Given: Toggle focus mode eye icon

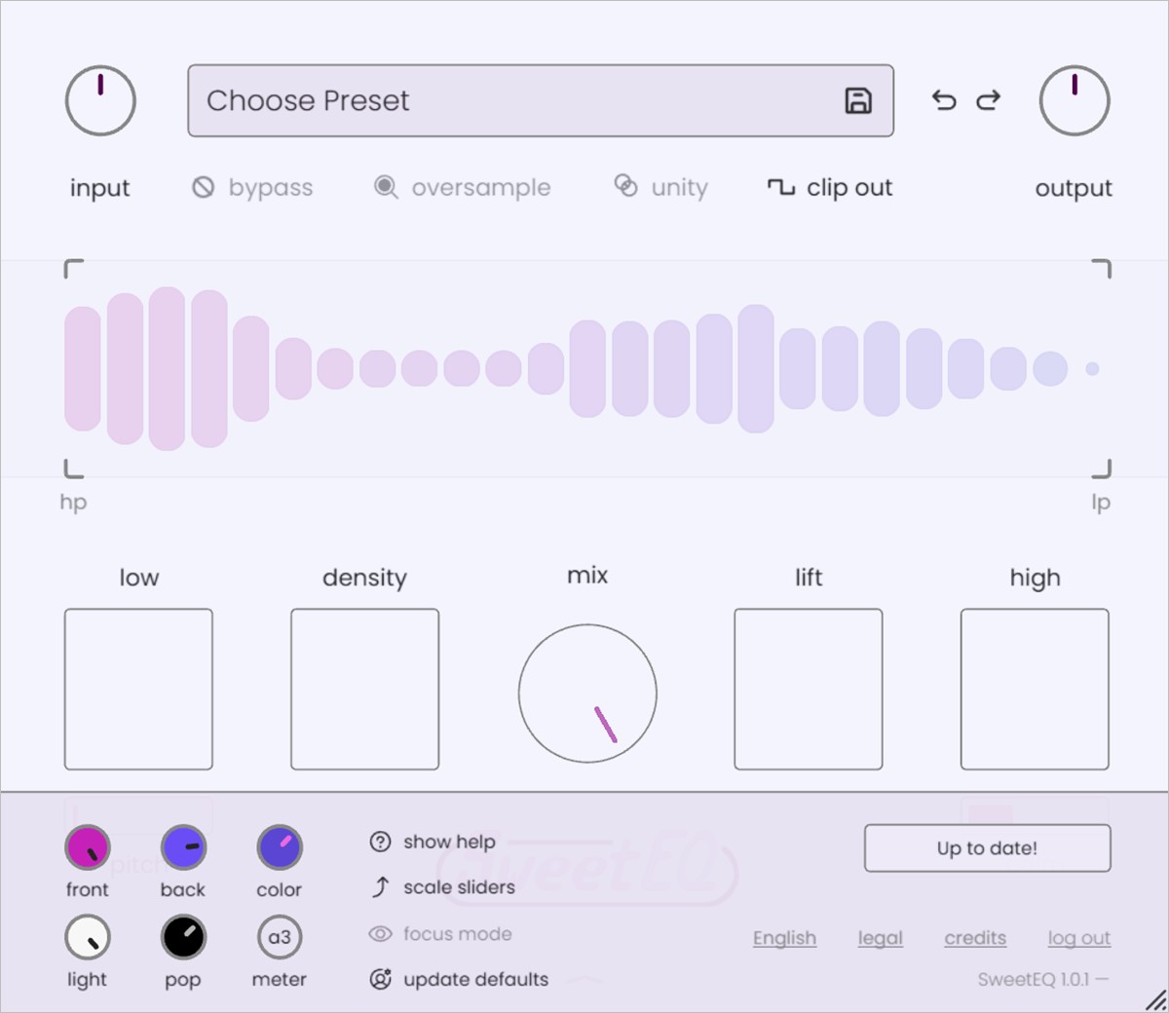Looking at the screenshot, I should (x=380, y=934).
